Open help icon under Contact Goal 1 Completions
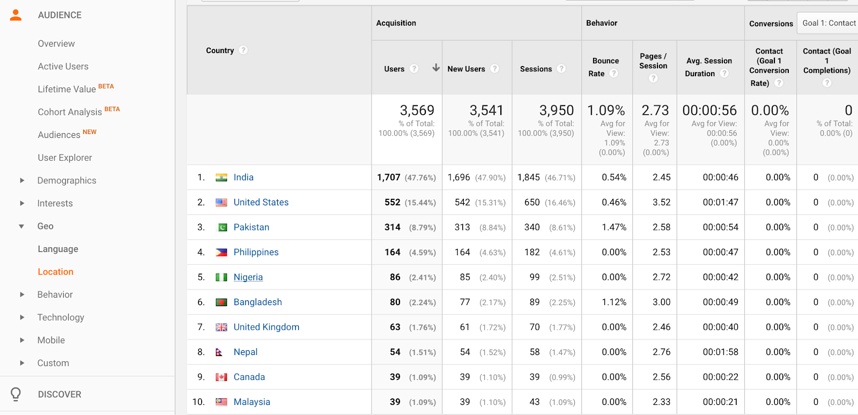Screen dimensions: 858x415 click(827, 83)
